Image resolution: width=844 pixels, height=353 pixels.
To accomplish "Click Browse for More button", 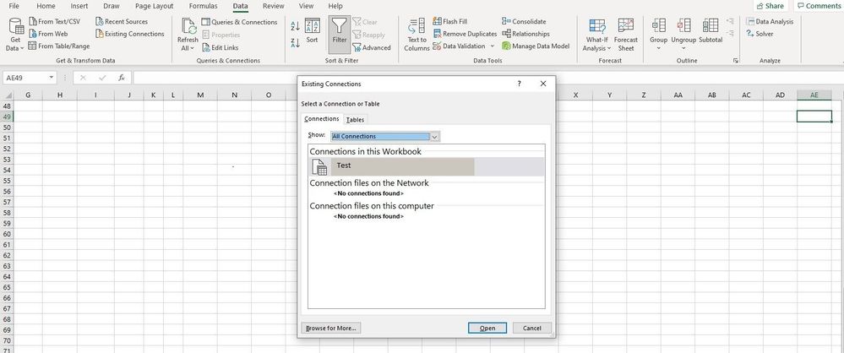I will pos(330,329).
